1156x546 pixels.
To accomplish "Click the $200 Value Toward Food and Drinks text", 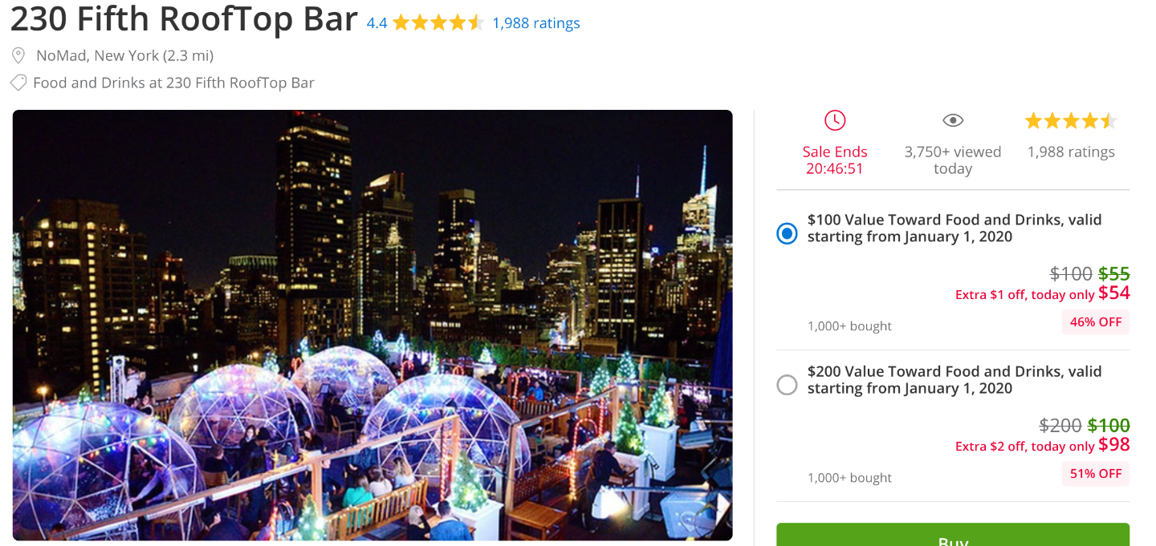I will 955,379.
